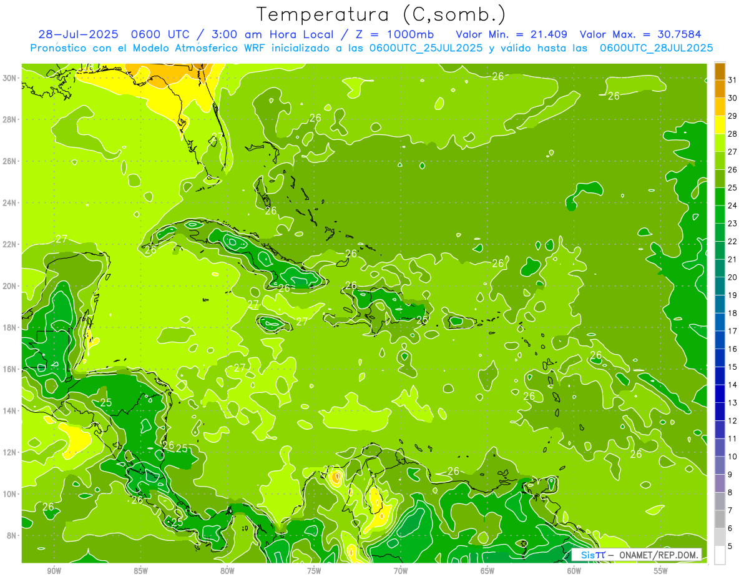Viewport: 749px width, 579px height.
Task: Click the "28N" latitude label
Action: [x=9, y=119]
